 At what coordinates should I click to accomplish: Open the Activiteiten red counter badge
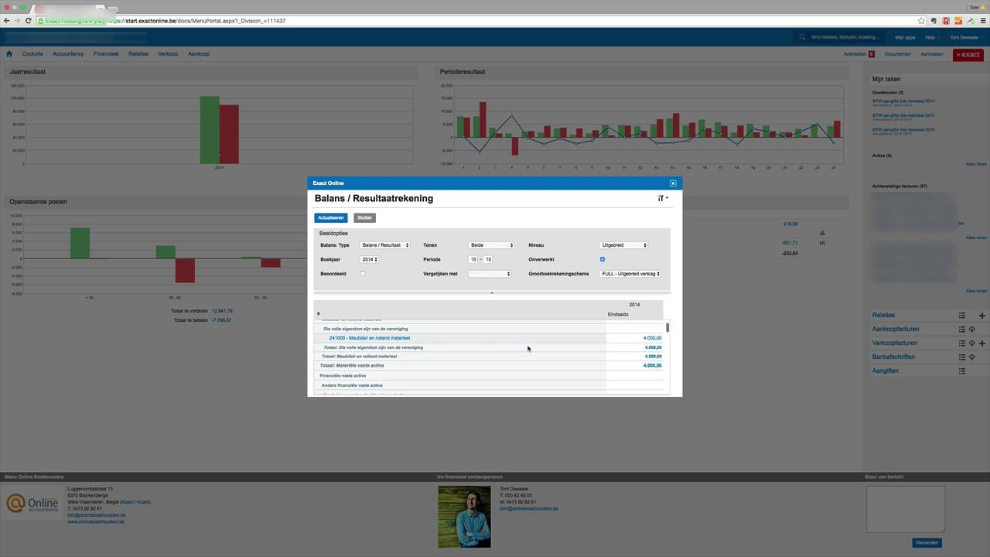pos(872,54)
